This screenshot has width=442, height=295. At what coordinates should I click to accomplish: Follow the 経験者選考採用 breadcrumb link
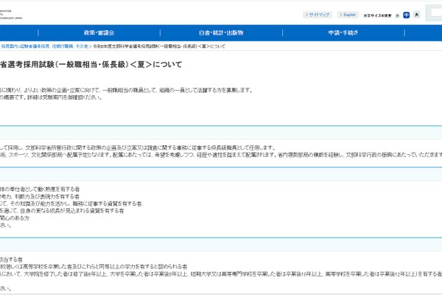tap(44, 46)
